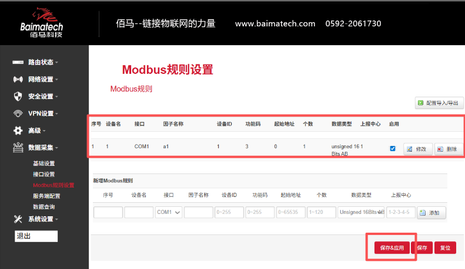
Task: Click the router status icon in sidebar
Action: tap(18, 62)
